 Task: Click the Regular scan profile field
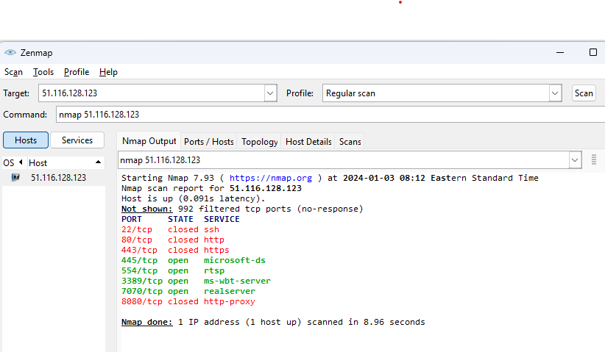[x=436, y=93]
